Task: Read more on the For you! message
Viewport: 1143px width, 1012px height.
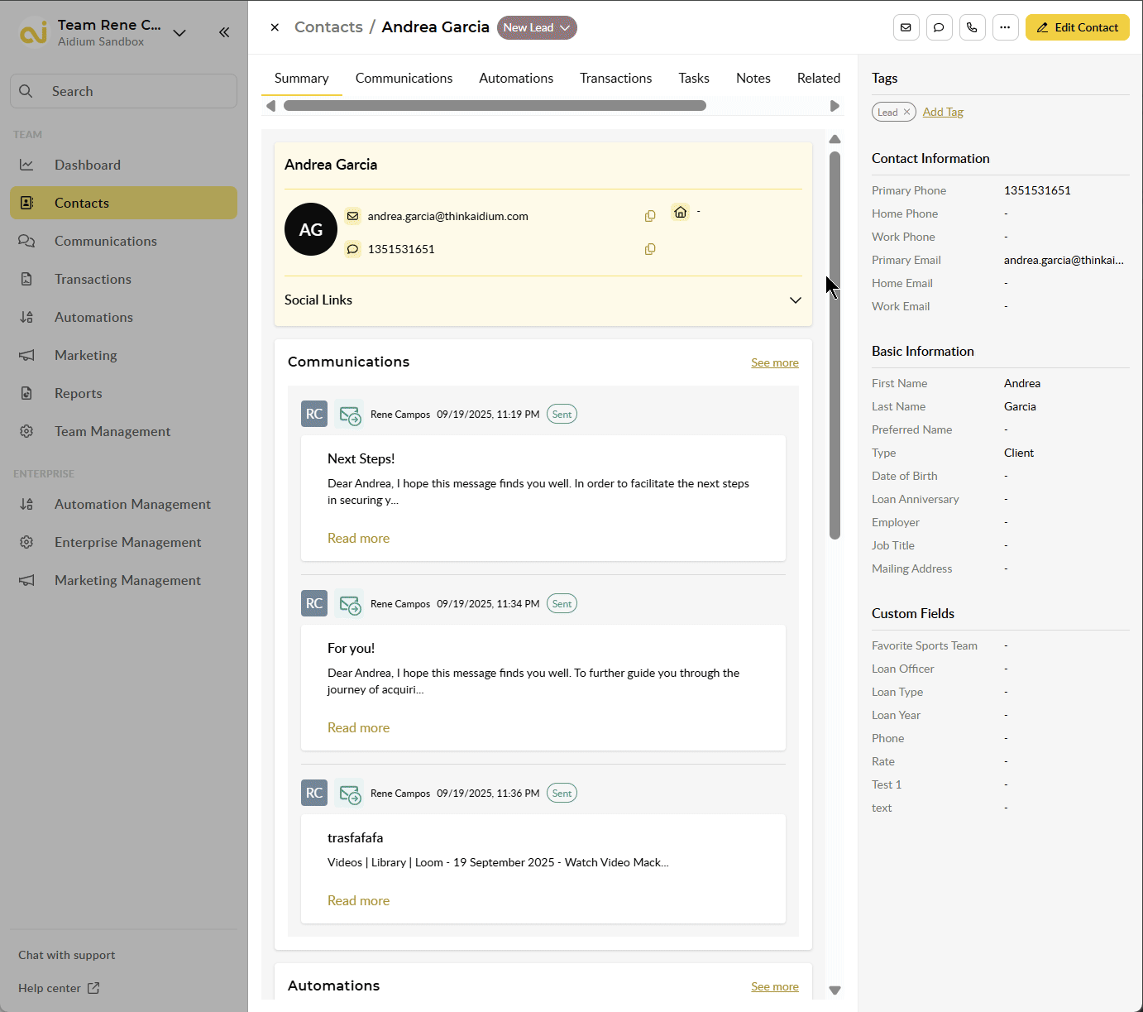Action: 358,727
